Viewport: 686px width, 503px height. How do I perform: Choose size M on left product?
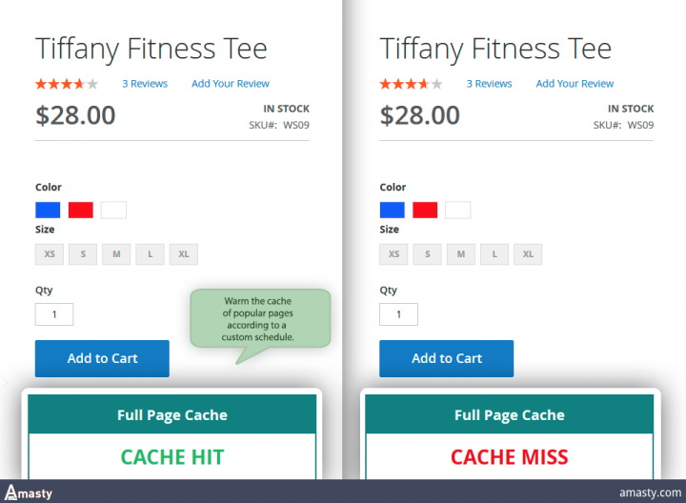click(x=116, y=254)
